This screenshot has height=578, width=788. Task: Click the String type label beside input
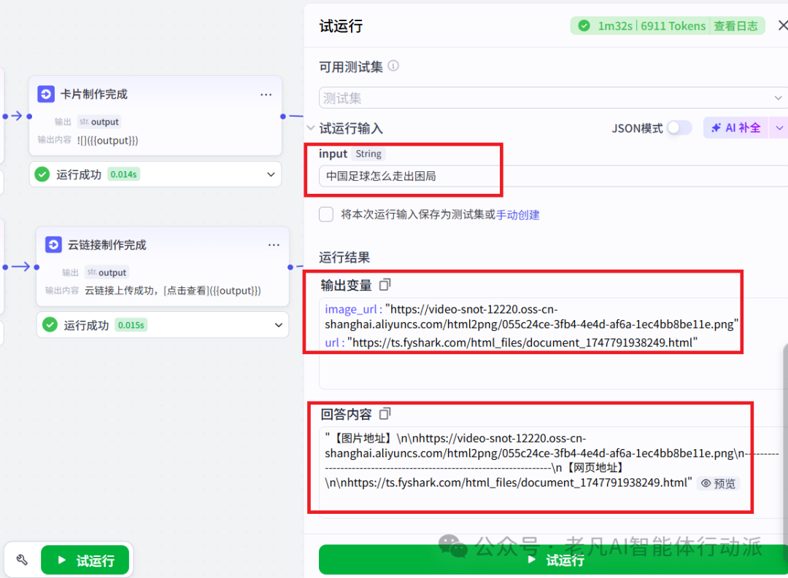pyautogui.click(x=368, y=154)
